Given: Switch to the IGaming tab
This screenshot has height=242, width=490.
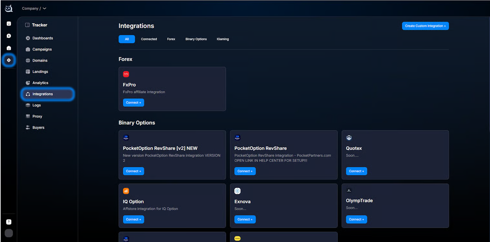Looking at the screenshot, I should click(x=223, y=39).
